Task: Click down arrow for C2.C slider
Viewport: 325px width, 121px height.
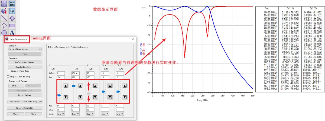Action: click(x=124, y=97)
